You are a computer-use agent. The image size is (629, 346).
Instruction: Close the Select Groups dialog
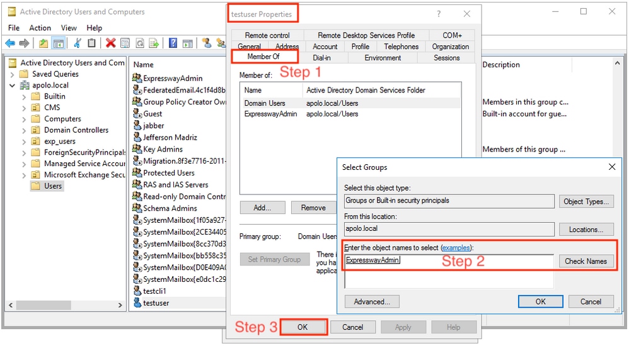[x=612, y=167]
